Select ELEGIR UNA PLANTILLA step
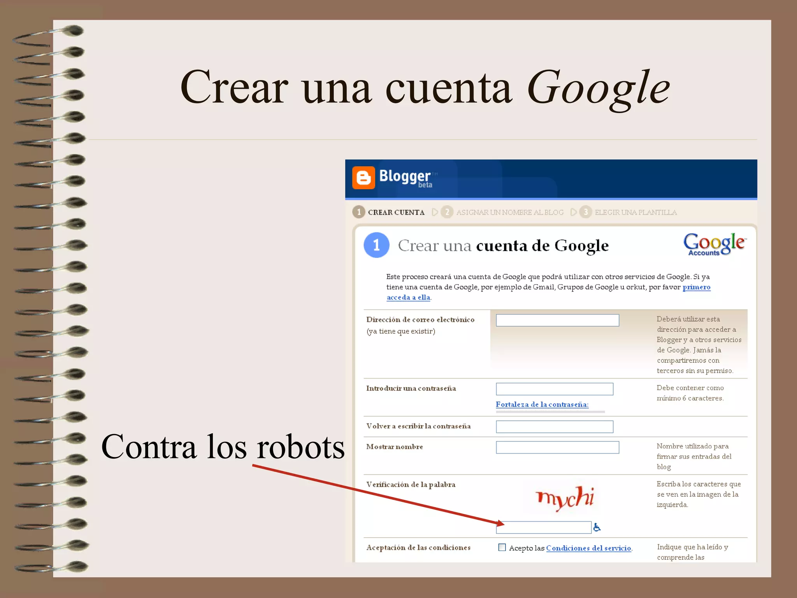The image size is (797, 598). 635,212
